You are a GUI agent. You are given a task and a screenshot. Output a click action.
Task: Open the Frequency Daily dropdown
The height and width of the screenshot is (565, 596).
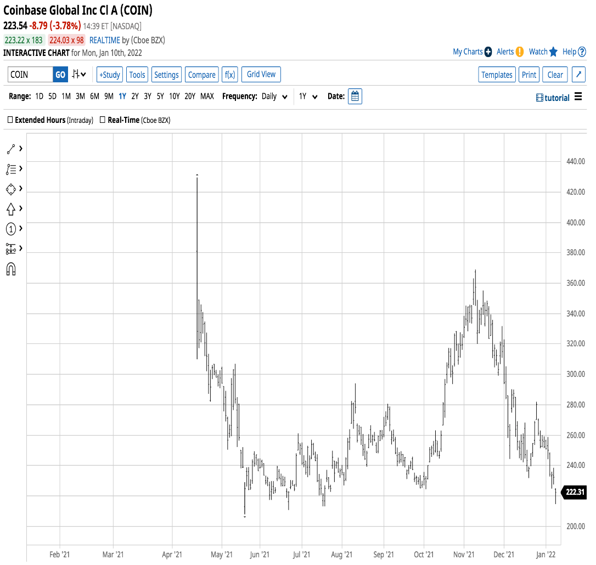(274, 97)
